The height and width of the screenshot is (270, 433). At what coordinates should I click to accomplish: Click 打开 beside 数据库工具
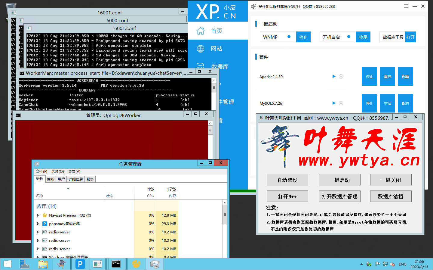(x=410, y=37)
